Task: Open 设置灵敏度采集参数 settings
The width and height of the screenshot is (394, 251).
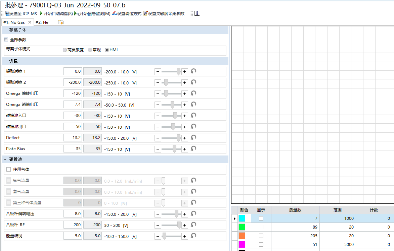Action: tap(164, 14)
